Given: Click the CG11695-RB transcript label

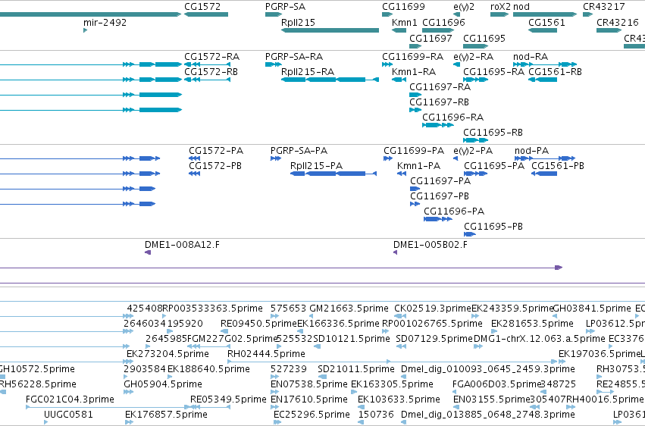Looking at the screenshot, I should coord(493,133).
